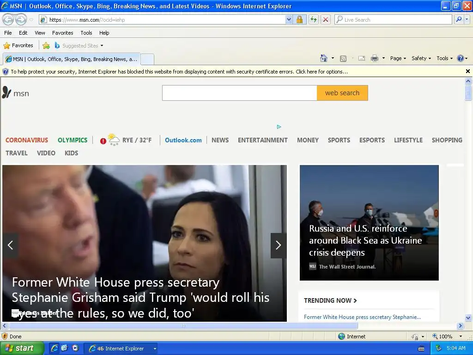The width and height of the screenshot is (473, 355).
Task: Open TRENDING NOW heading link
Action: (330, 300)
